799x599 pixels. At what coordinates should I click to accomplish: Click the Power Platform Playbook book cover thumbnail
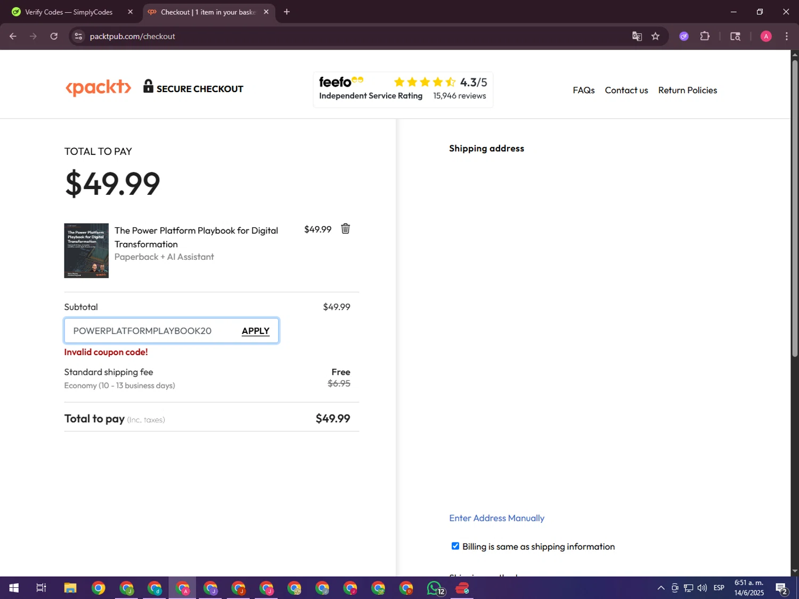point(86,250)
